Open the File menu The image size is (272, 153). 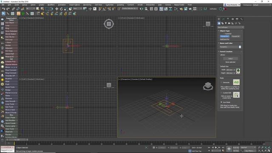[x=3, y=5]
